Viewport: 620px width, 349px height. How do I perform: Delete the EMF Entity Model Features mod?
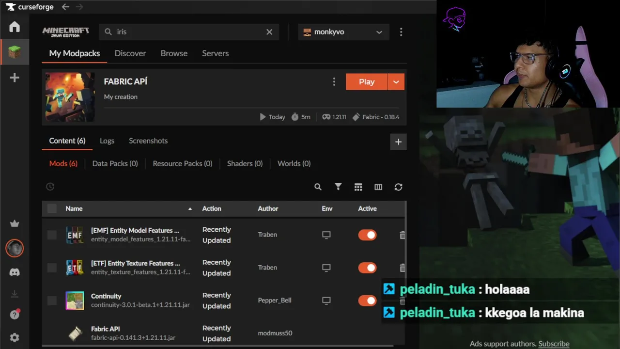pos(402,235)
